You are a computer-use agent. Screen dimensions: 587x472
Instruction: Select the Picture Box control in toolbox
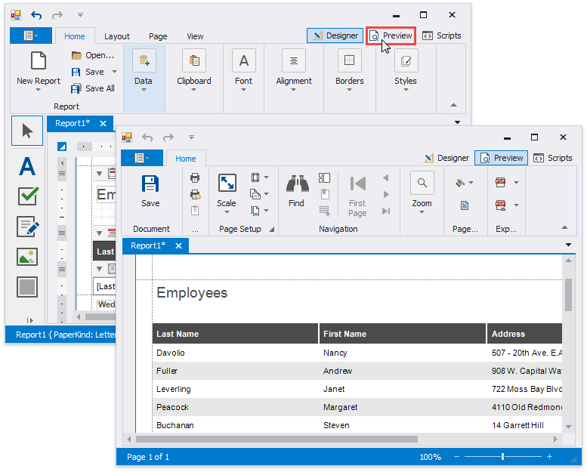tap(27, 257)
